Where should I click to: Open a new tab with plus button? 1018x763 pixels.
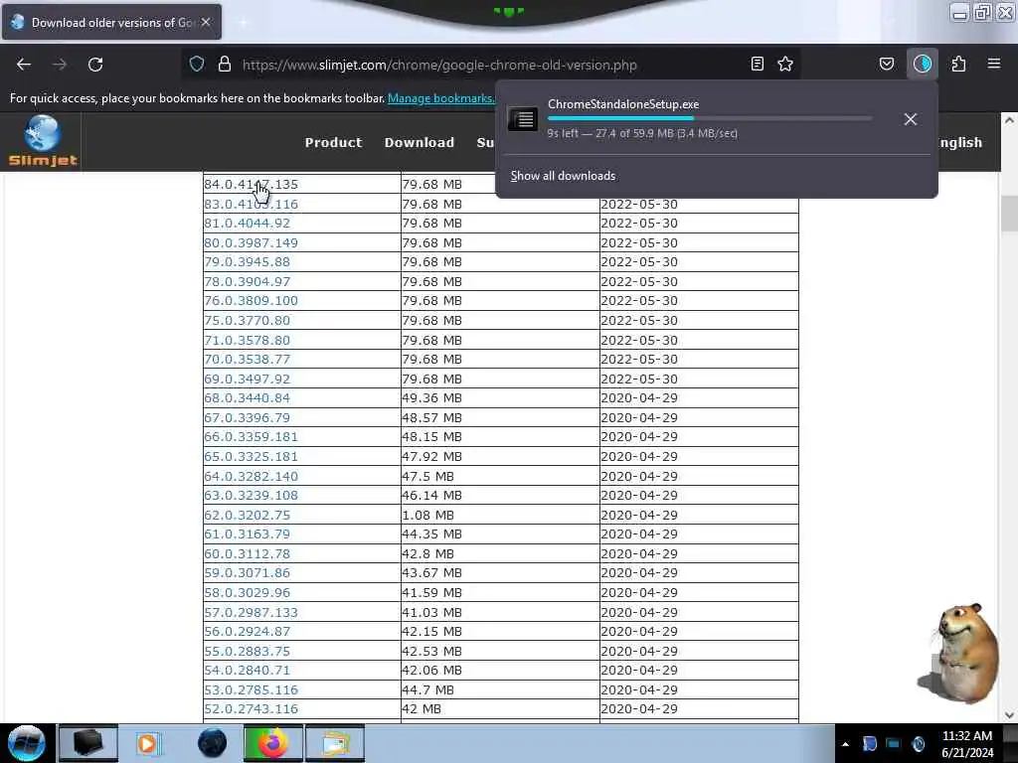(244, 22)
